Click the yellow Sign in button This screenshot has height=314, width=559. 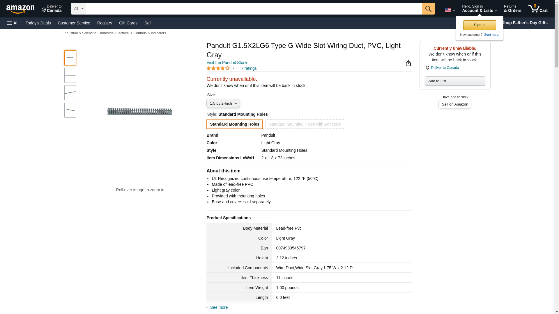pos(479,25)
